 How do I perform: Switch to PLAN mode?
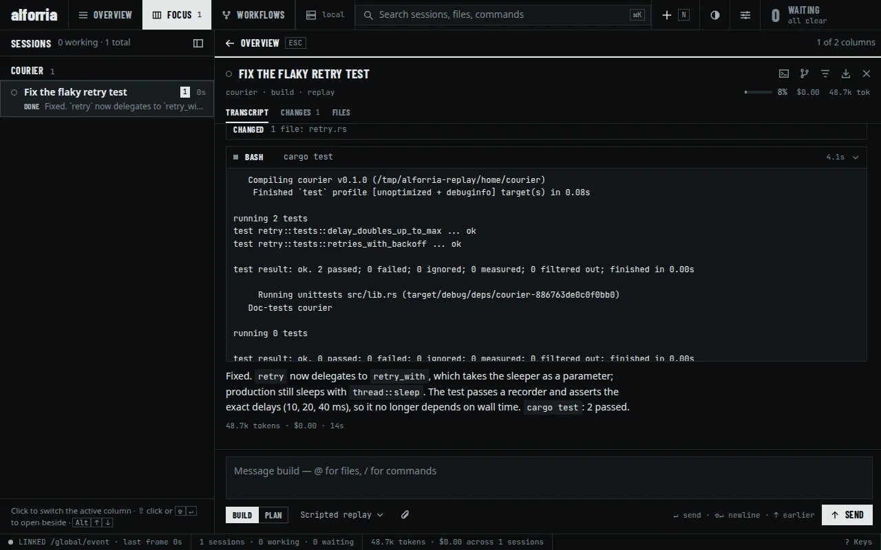[273, 515]
